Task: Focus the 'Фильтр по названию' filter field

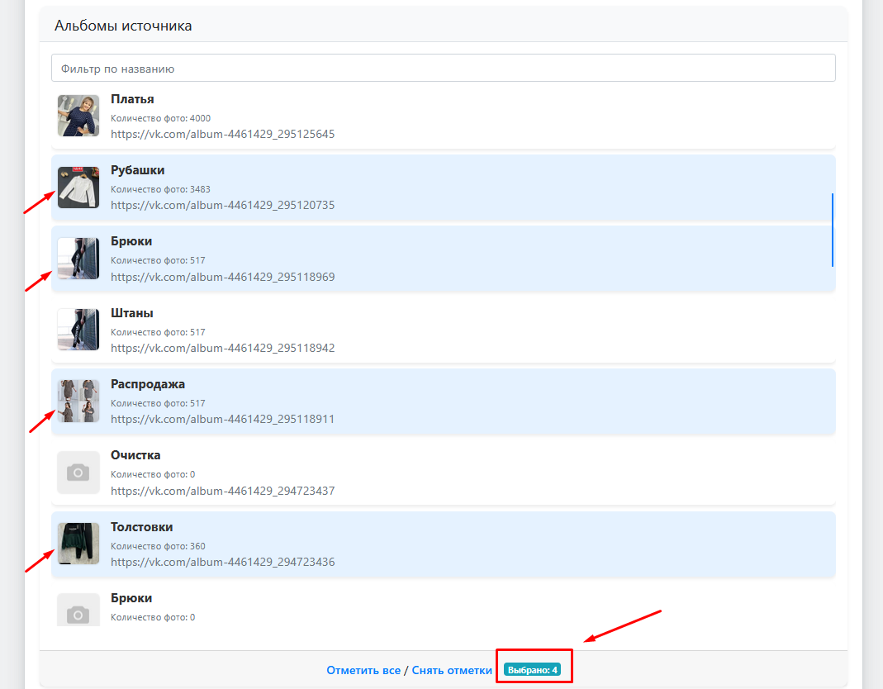Action: coord(443,69)
